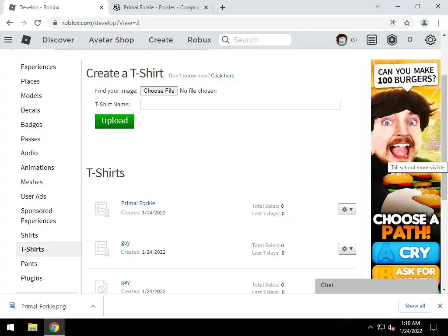The image size is (448, 336).
Task: Click the browser forward arrow
Action: [x=24, y=23]
